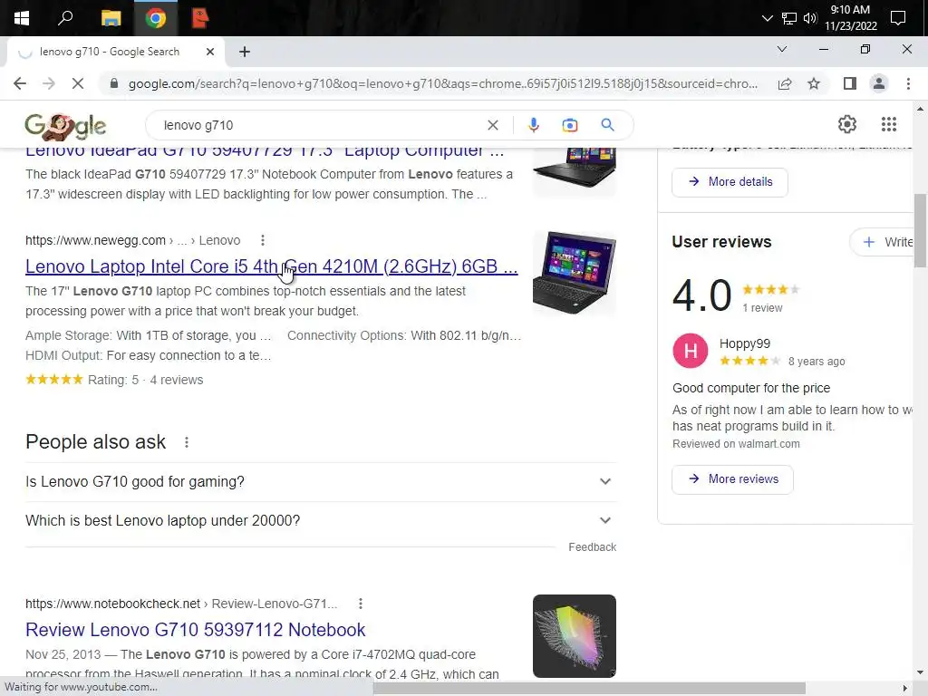The width and height of the screenshot is (928, 696).
Task: Open People also ask options menu
Action: [x=187, y=442]
